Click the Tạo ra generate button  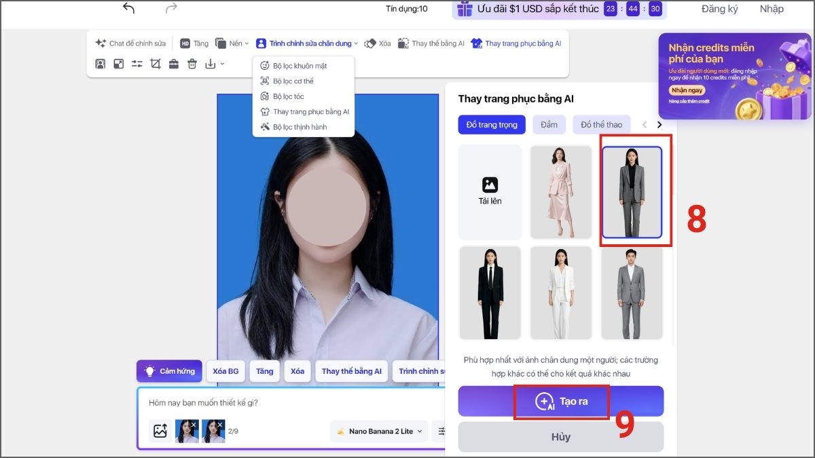tap(561, 401)
